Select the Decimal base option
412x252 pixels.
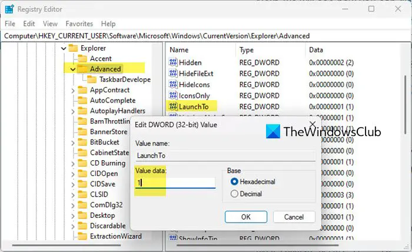pos(234,194)
